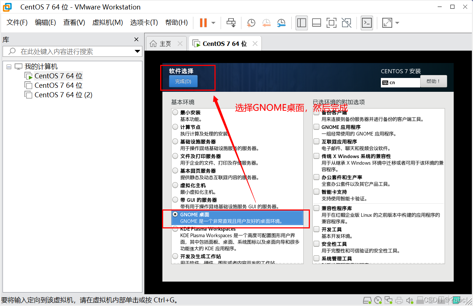This screenshot has width=473, height=306.
Task: Click the sound card status icon
Action: point(410,301)
